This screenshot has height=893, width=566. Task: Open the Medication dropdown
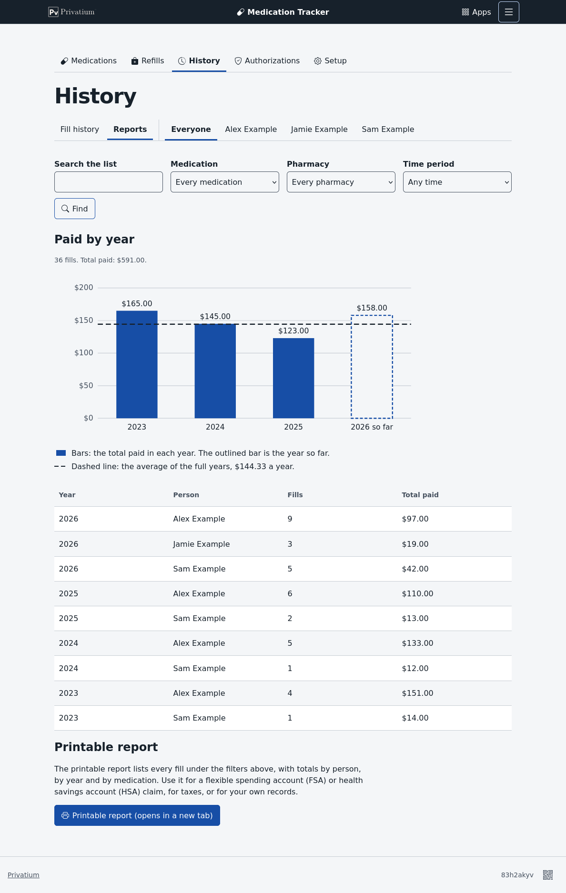[x=225, y=182]
